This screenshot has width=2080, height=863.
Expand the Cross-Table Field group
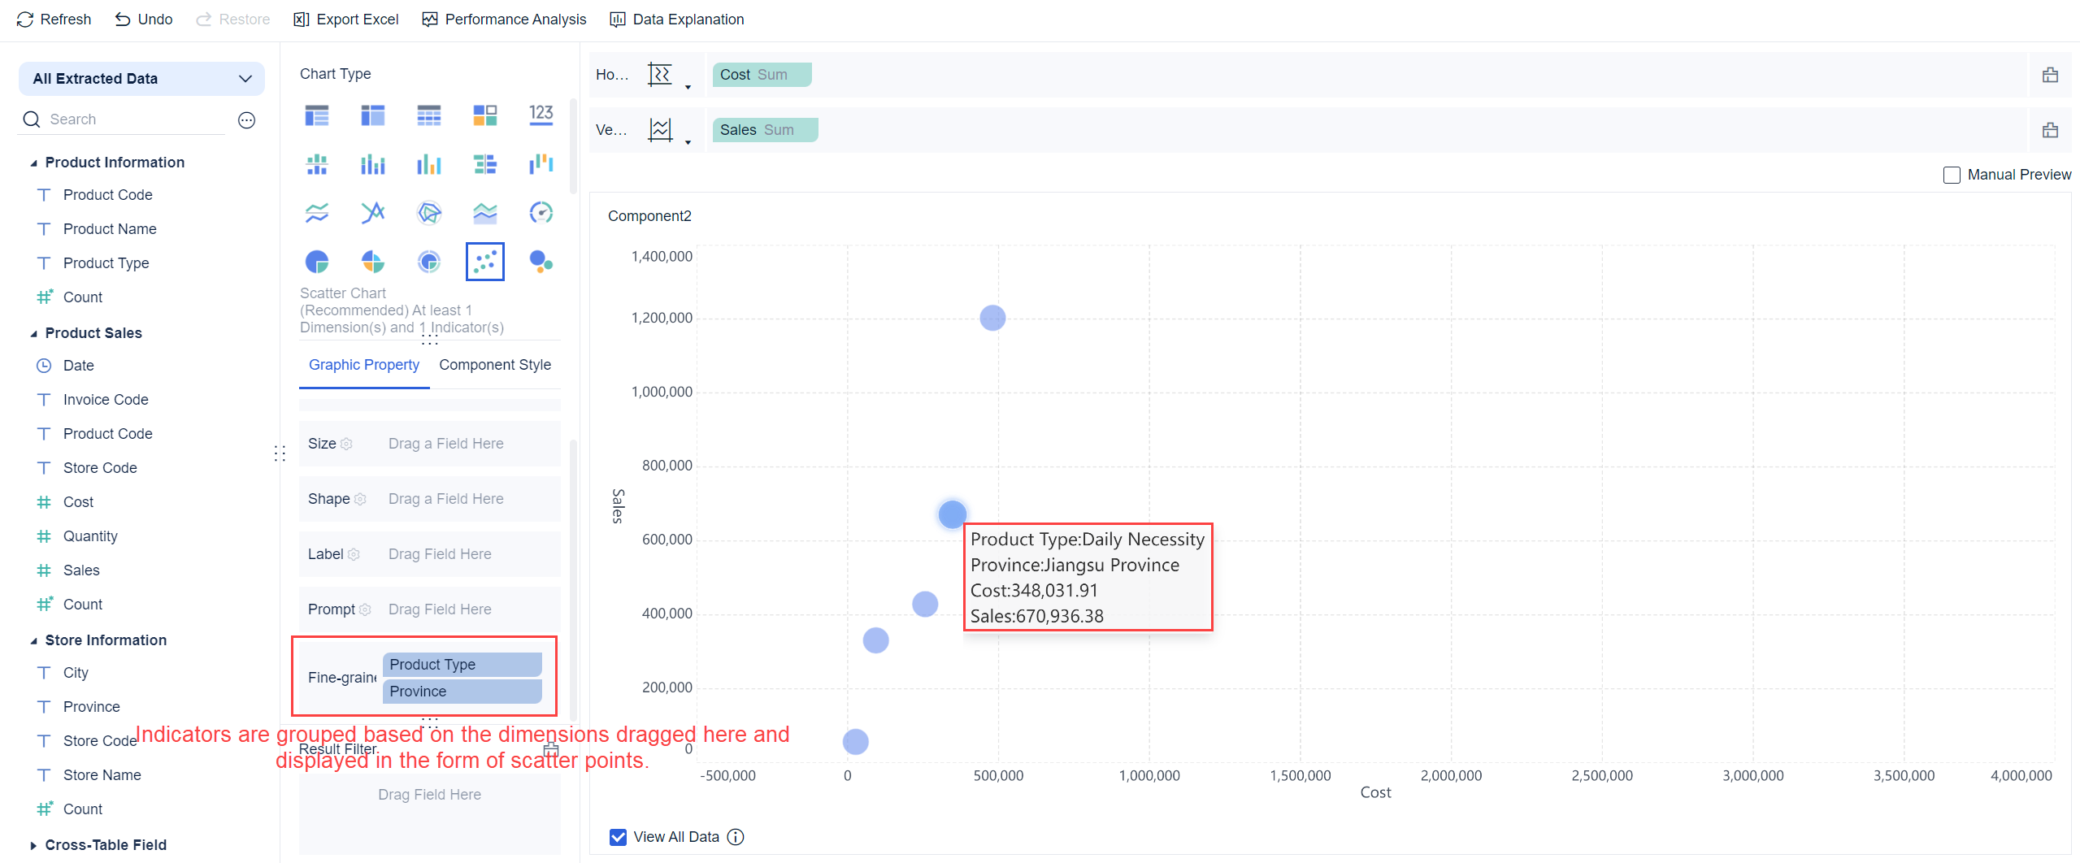click(x=33, y=845)
